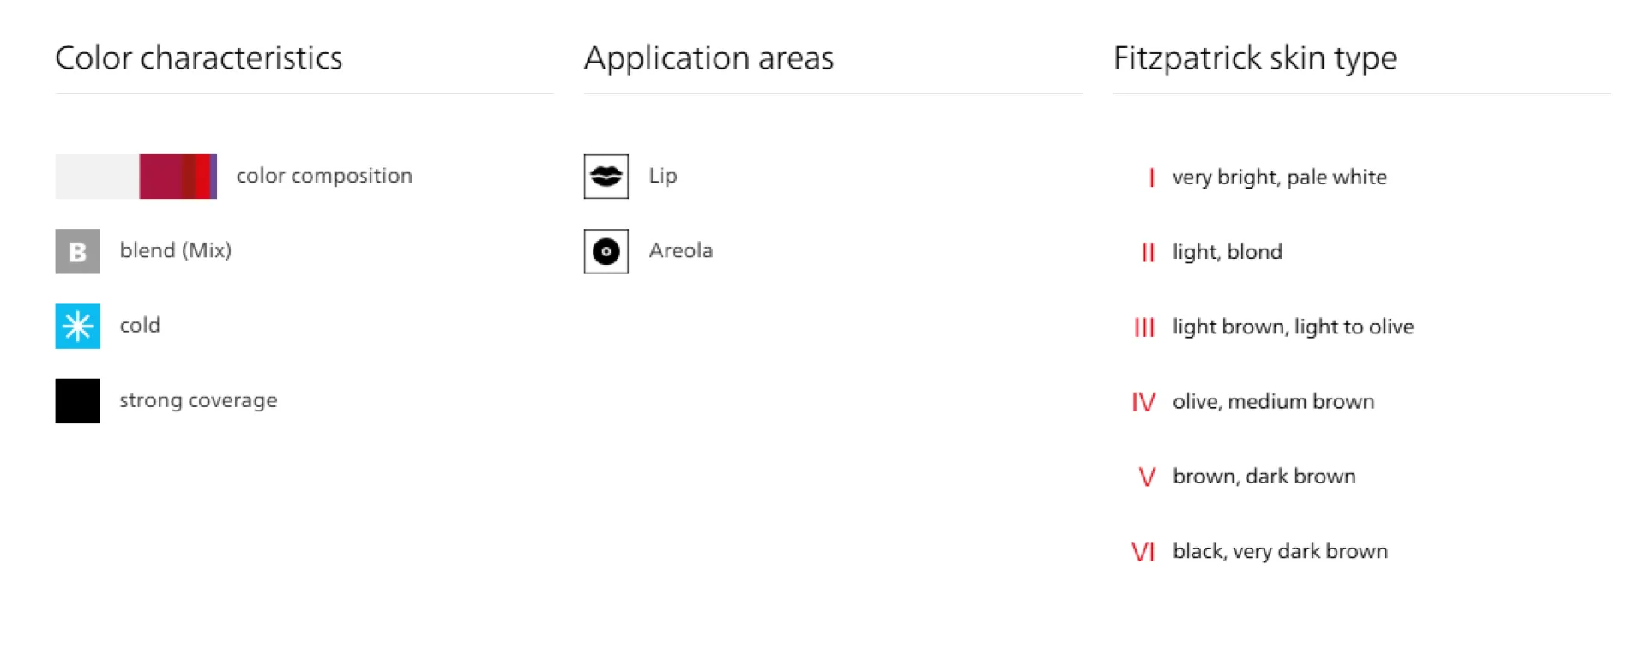Click the red Fitzpatrick type III numeral

point(1144,327)
